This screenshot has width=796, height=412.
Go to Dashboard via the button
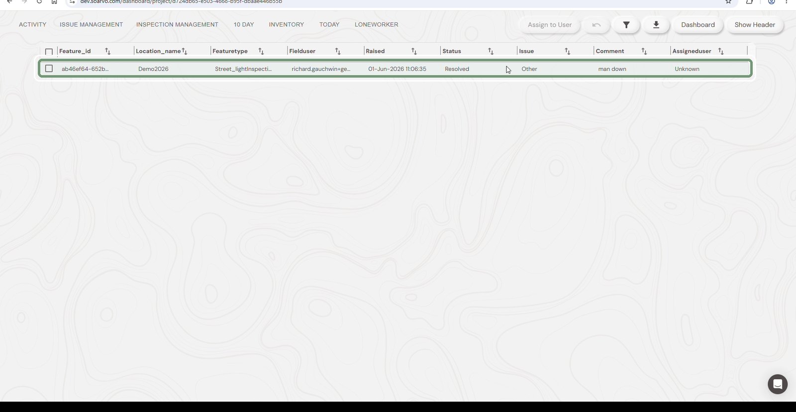[x=698, y=25]
